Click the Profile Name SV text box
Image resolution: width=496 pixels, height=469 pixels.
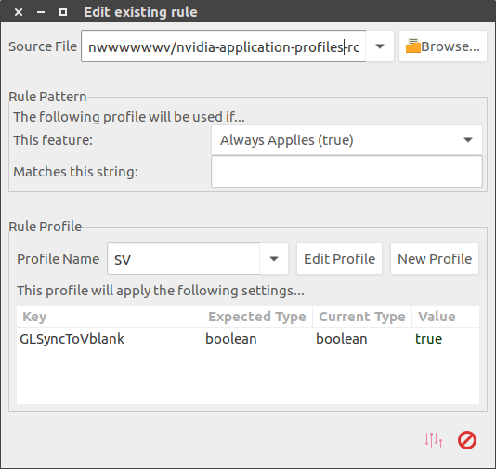184,259
